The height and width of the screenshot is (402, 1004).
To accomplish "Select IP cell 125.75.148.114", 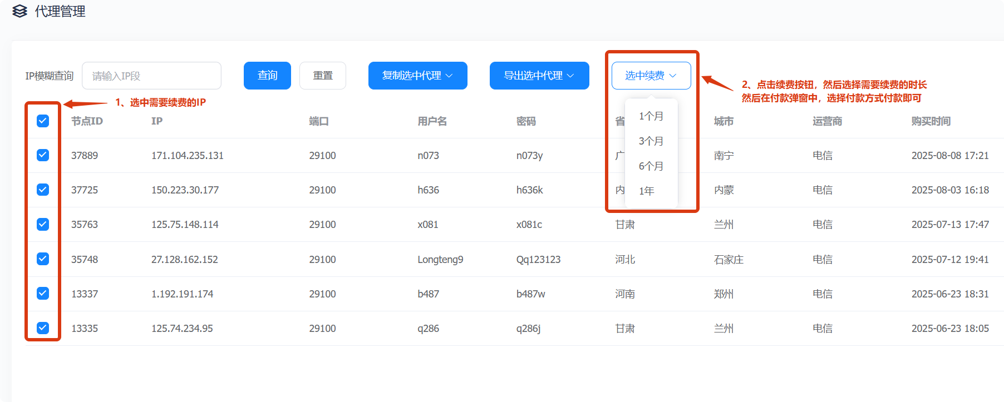I will click(x=185, y=225).
